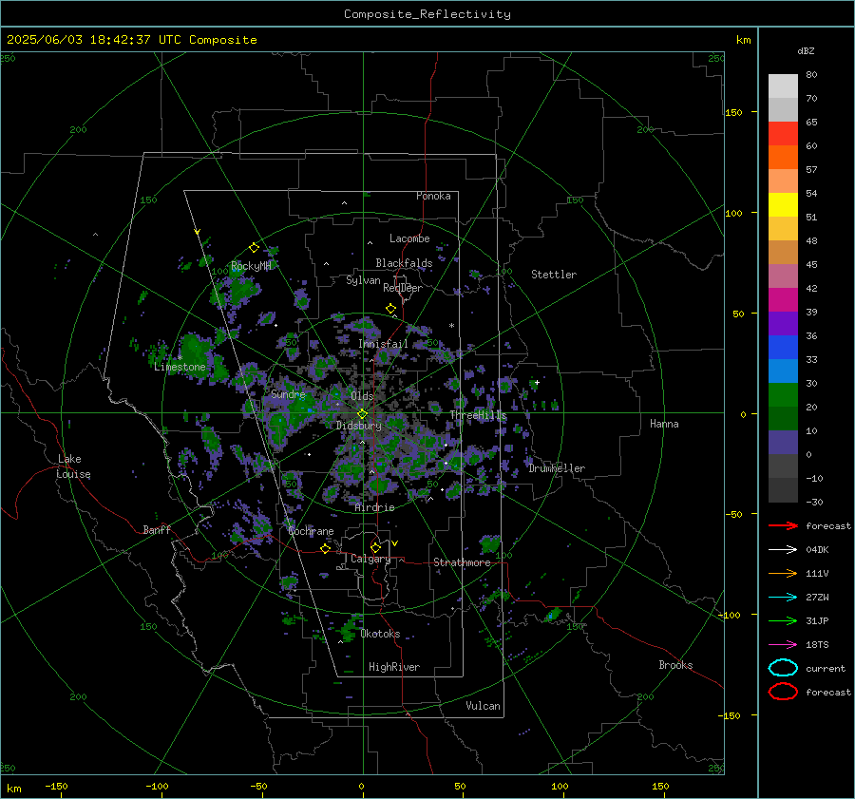The height and width of the screenshot is (799, 855).
Task: Click the yellow radar-site diamond at Didsbury
Action: point(362,414)
